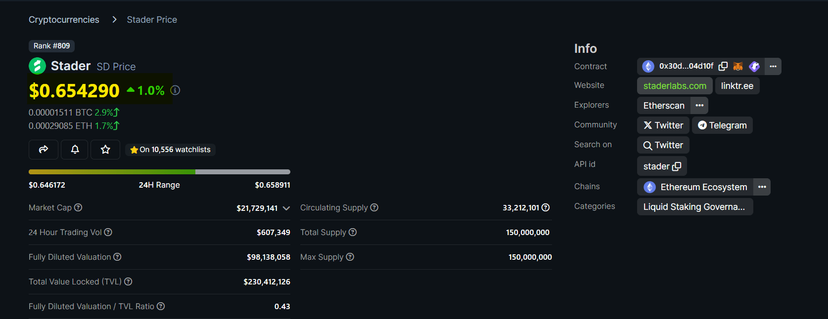Viewport: 828px width, 319px height.
Task: Open the Telegram community link
Action: (722, 125)
